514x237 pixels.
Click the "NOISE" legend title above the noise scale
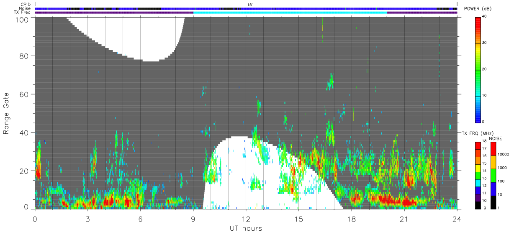496,138
